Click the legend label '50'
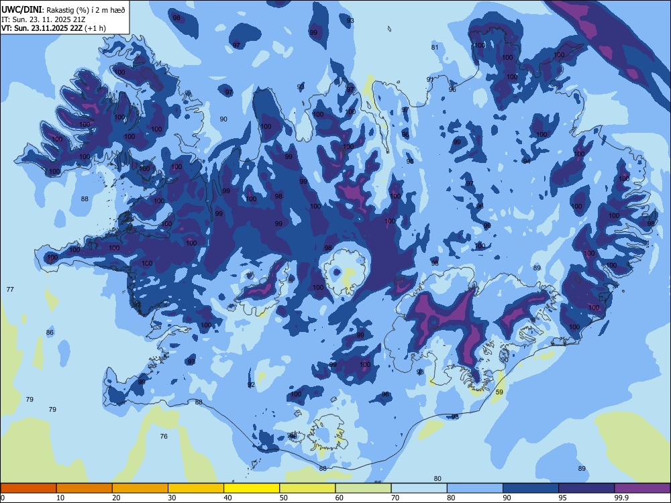Image resolution: width=671 pixels, height=503 pixels. click(x=284, y=498)
